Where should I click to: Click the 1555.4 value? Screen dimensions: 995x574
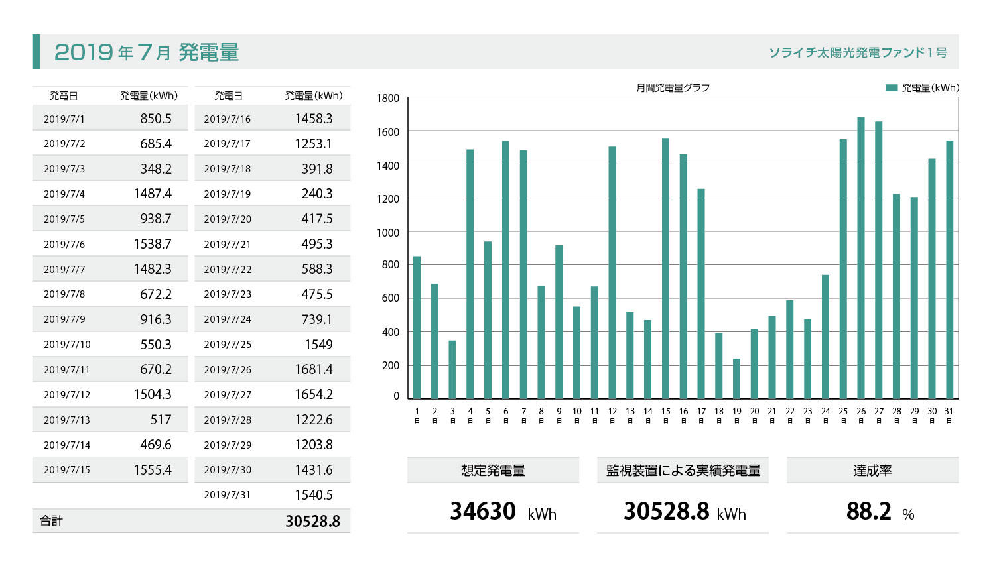153,470
